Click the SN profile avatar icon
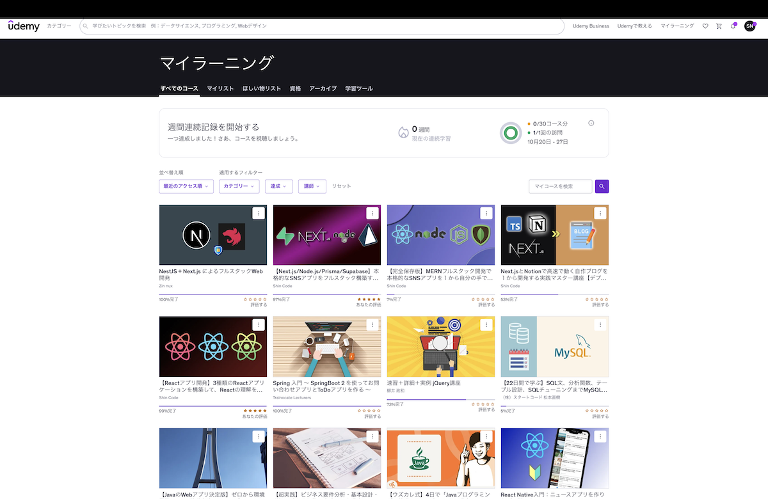The height and width of the screenshot is (499, 768). [x=750, y=26]
